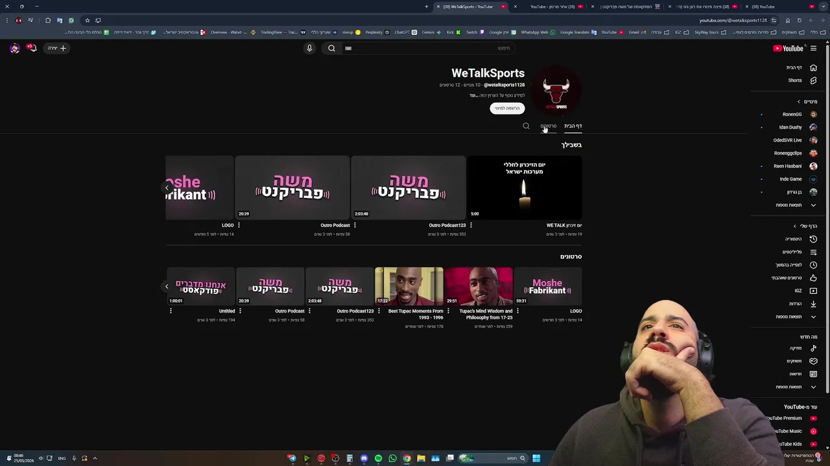
Task: Click the Create button in the header
Action: (56, 48)
